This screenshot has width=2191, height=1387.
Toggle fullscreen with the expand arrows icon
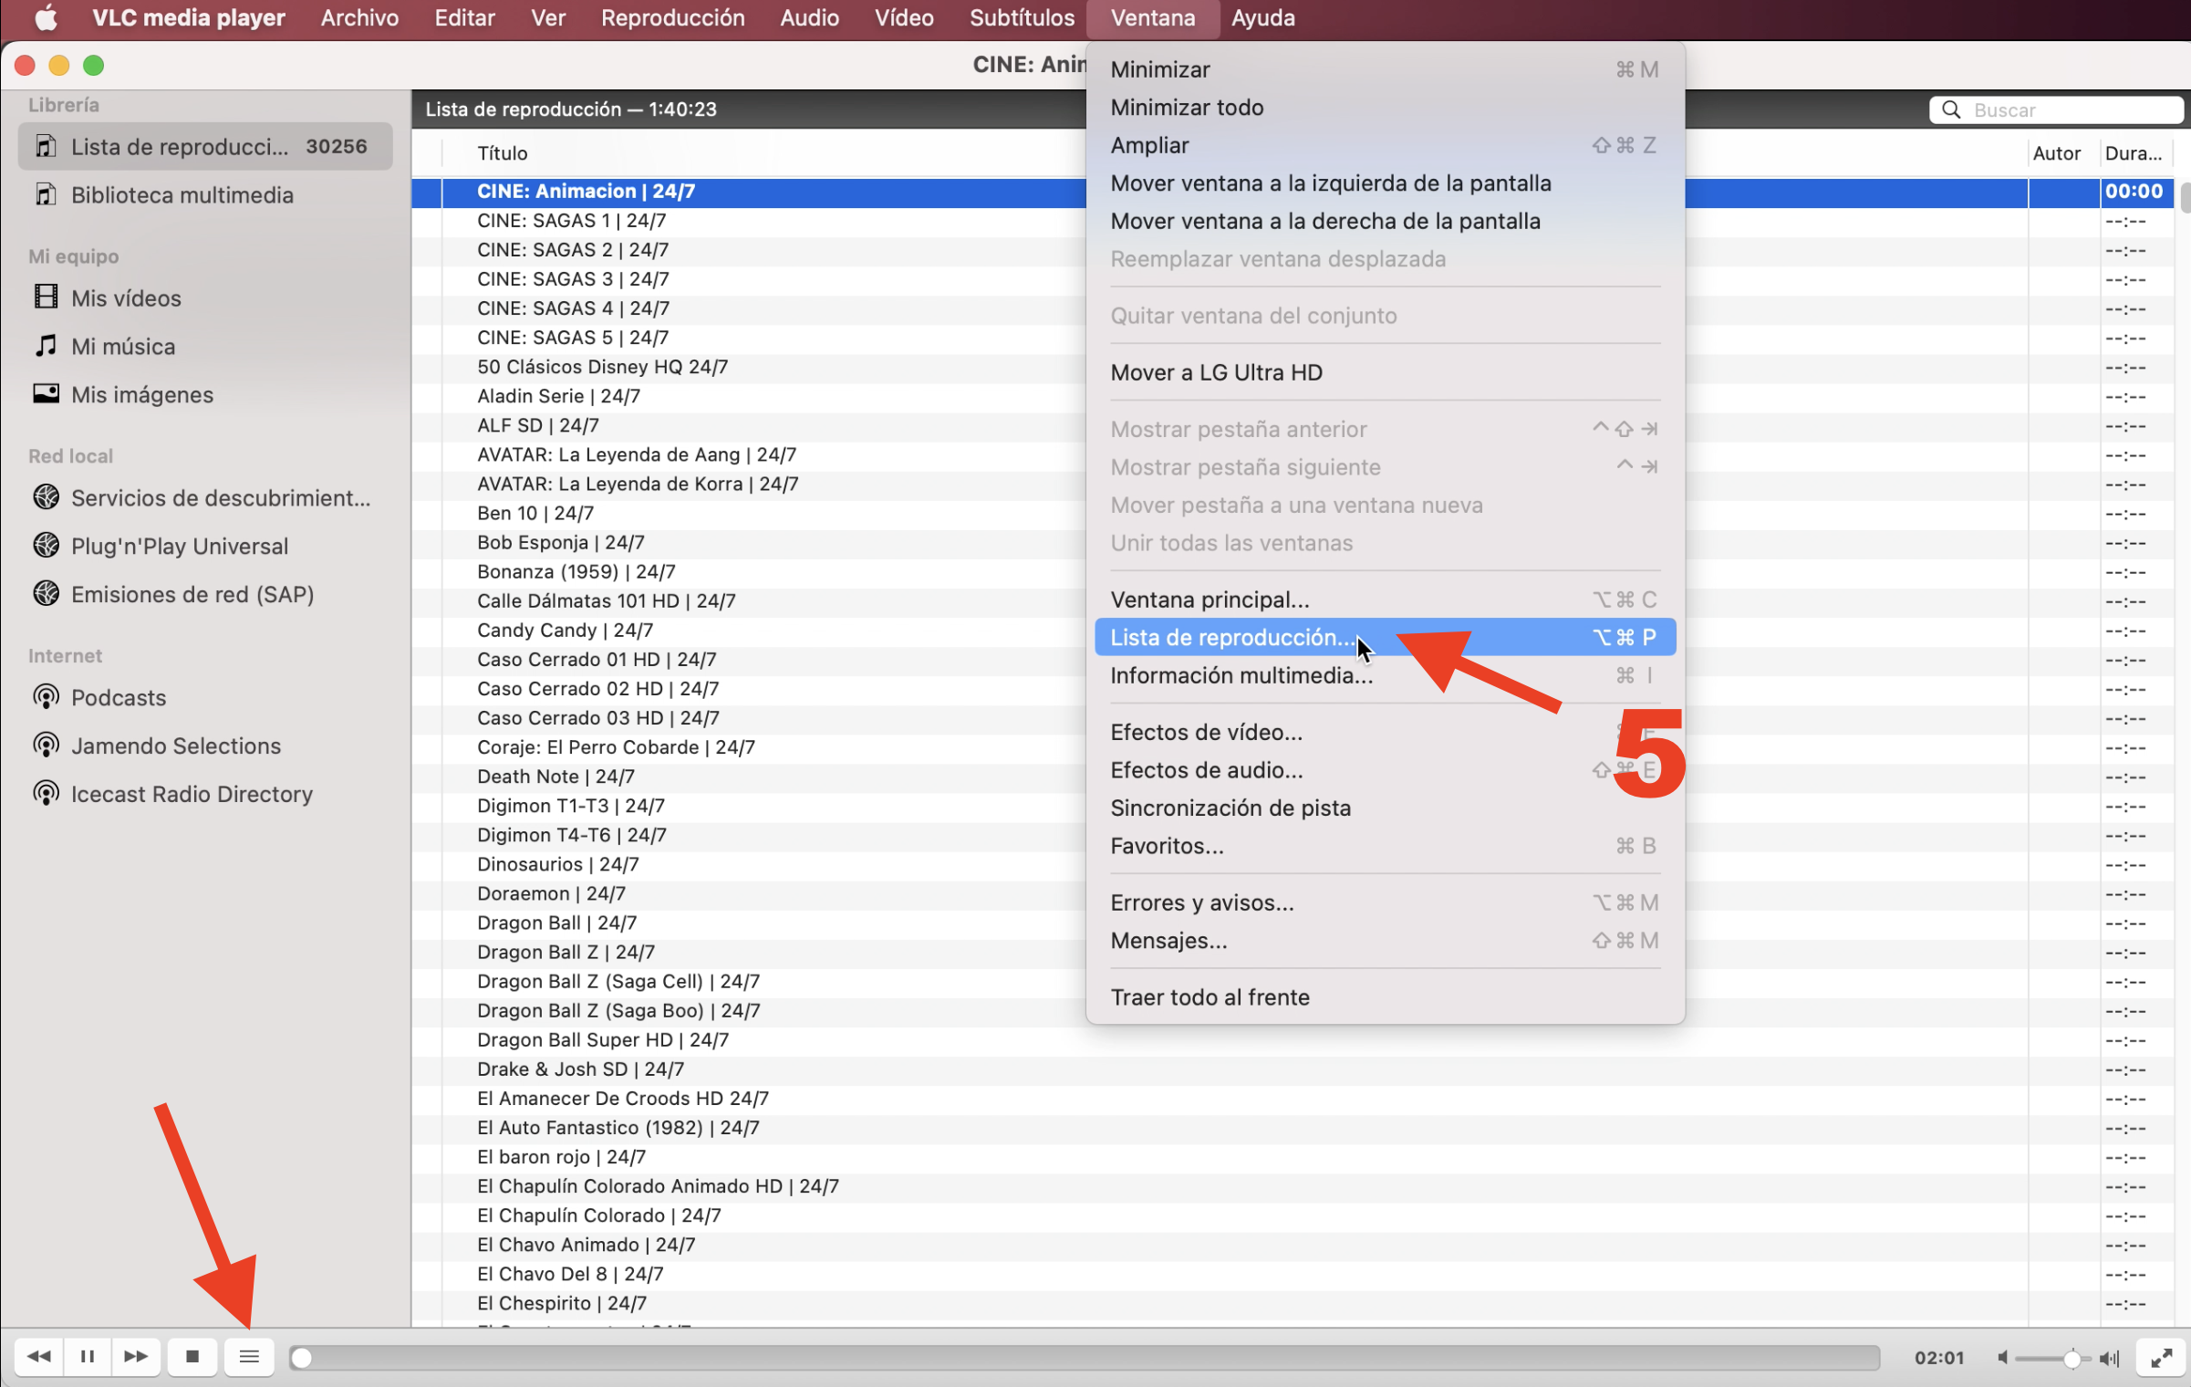click(2161, 1358)
